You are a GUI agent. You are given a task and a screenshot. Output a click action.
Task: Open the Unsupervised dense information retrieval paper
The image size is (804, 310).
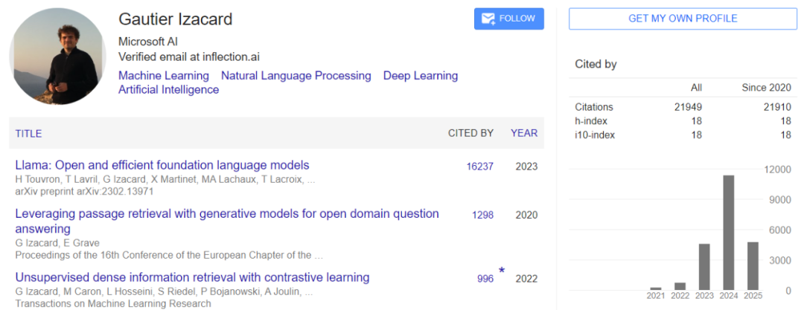192,277
